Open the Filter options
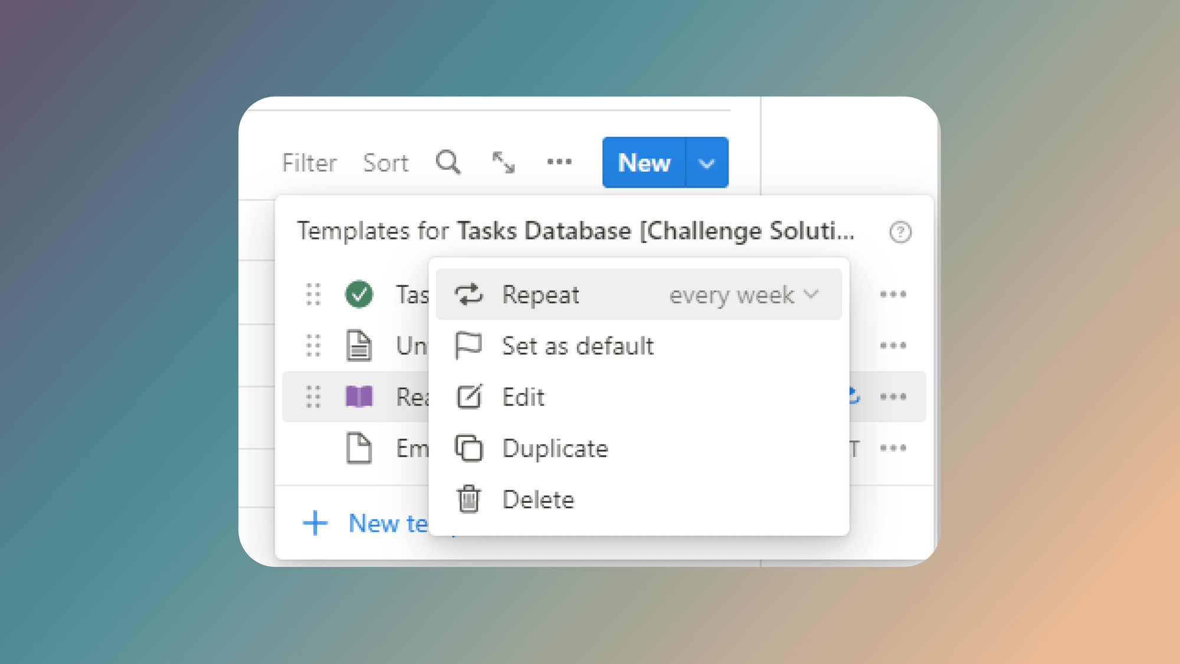Screen dimensions: 1180x664 coord(309,162)
